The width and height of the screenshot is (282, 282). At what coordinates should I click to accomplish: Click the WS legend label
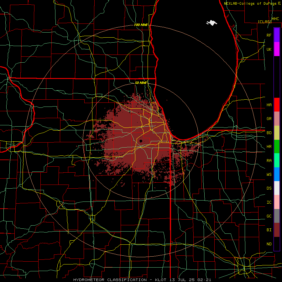pos(269,175)
